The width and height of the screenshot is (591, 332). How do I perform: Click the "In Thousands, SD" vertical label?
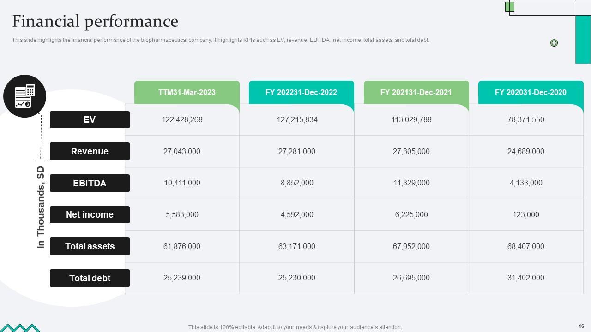(x=41, y=207)
